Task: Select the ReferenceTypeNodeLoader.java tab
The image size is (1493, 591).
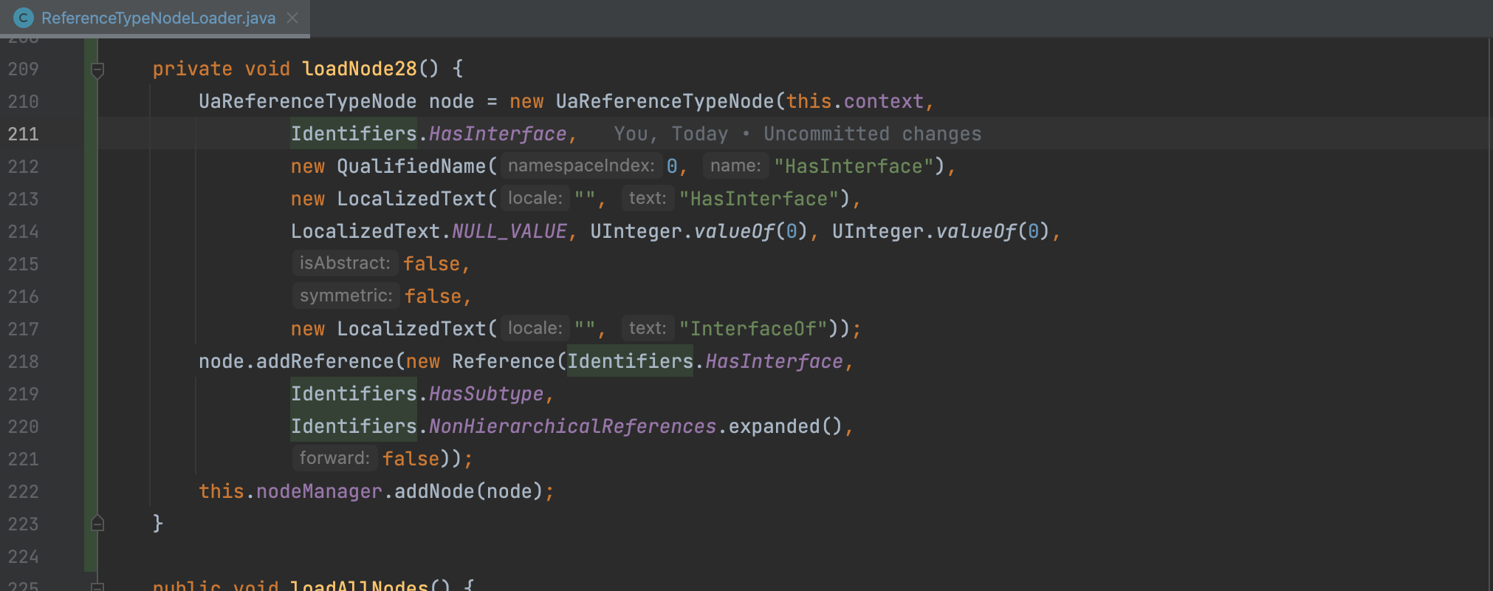Action: 155,18
